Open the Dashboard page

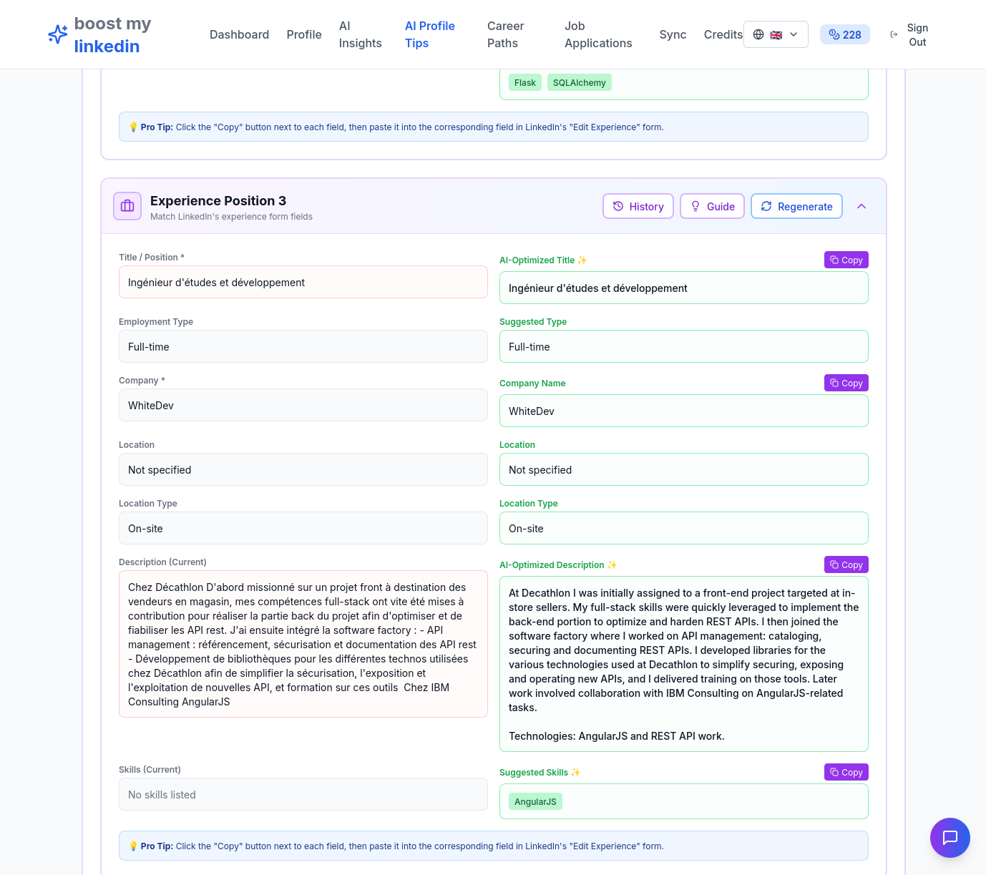(x=239, y=34)
